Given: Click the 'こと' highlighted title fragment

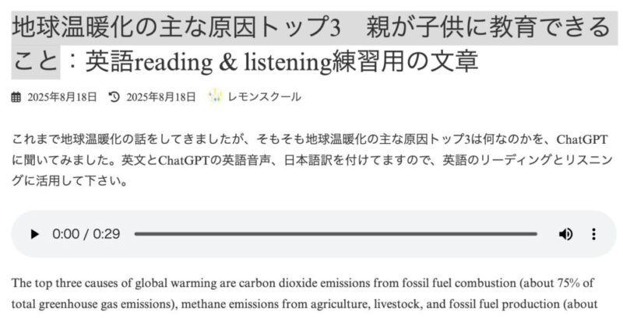Looking at the screenshot, I should [x=35, y=62].
